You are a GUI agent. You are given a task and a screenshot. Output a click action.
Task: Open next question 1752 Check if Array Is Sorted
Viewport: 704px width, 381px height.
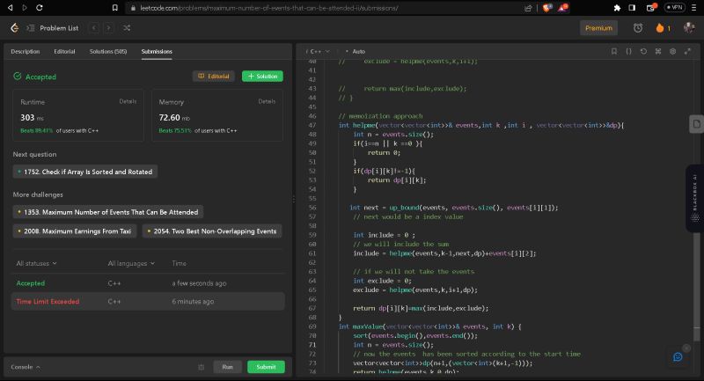pos(85,172)
